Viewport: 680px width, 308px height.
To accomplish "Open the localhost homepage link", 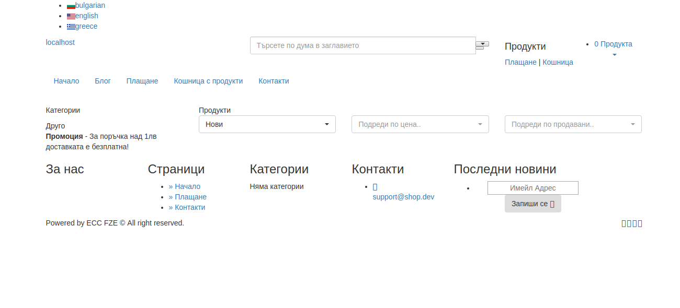I will tap(60, 42).
